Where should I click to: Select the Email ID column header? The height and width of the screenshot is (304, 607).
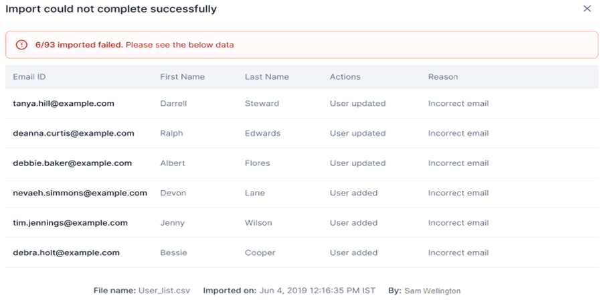click(x=29, y=77)
